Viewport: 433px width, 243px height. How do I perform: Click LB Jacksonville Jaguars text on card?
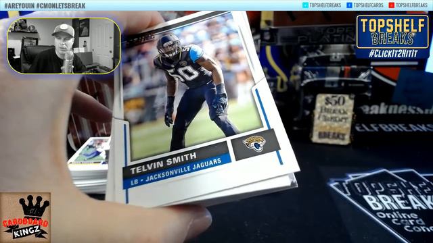176,171
